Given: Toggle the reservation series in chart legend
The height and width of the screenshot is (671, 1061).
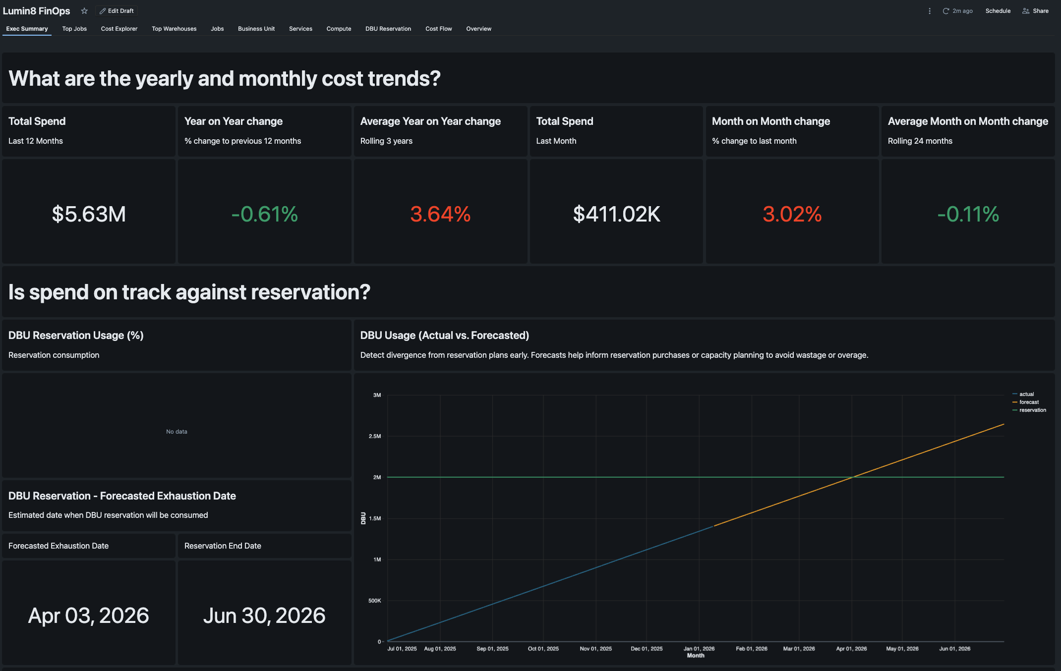Looking at the screenshot, I should pyautogui.click(x=1032, y=410).
